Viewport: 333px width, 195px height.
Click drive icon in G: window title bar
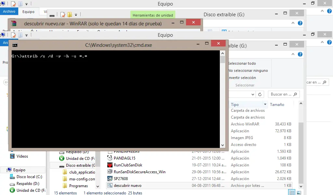point(52,16)
